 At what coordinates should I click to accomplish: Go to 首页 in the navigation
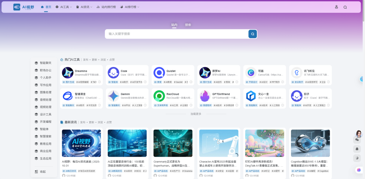[46, 7]
